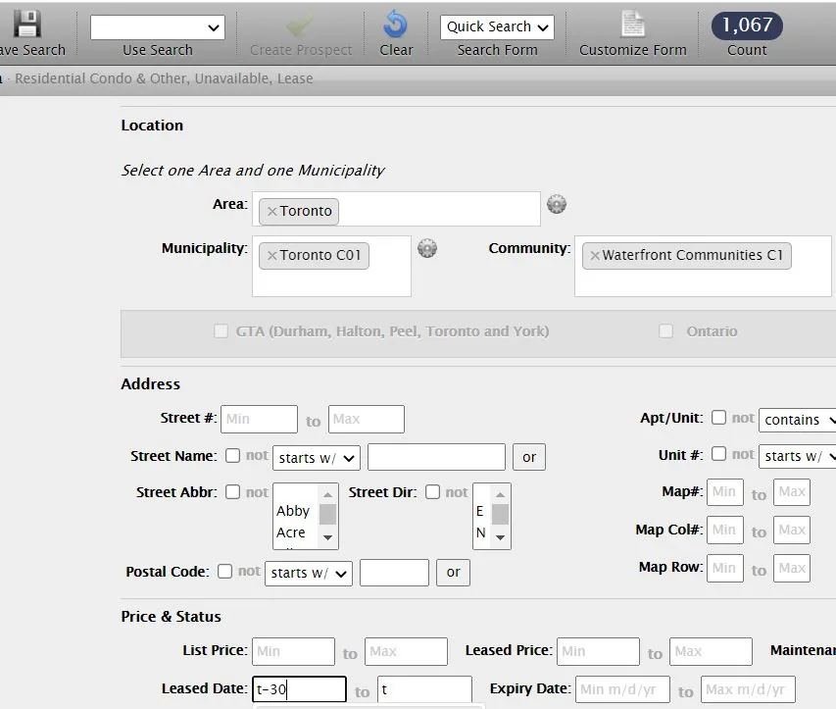Viewport: 836px width, 709px height.
Task: Click the Leased Price Max field
Action: [711, 652]
